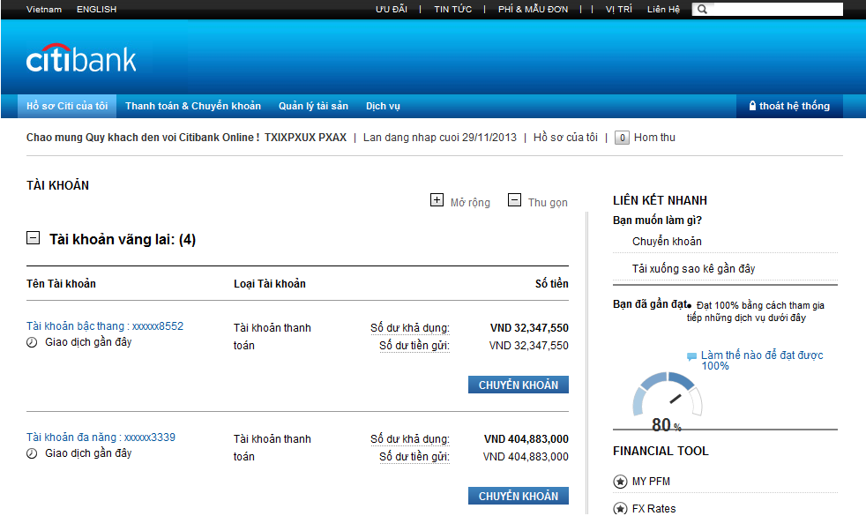Click the star icon beside FX Rates
This screenshot has width=866, height=516.
coord(620,508)
